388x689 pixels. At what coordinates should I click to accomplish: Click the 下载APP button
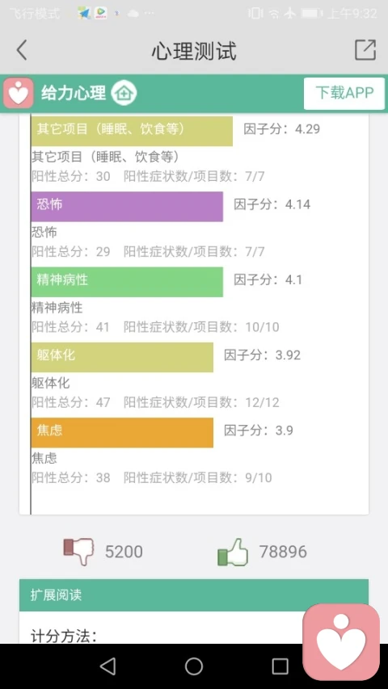pos(344,93)
